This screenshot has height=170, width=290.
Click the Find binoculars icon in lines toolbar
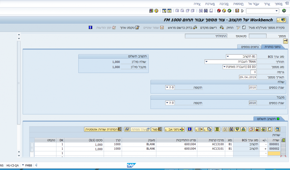pyautogui.click(x=231, y=129)
